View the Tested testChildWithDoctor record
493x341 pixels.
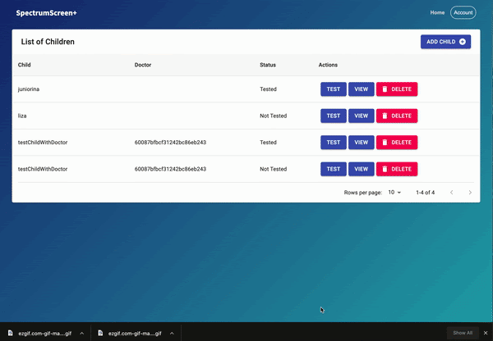pyautogui.click(x=362, y=143)
